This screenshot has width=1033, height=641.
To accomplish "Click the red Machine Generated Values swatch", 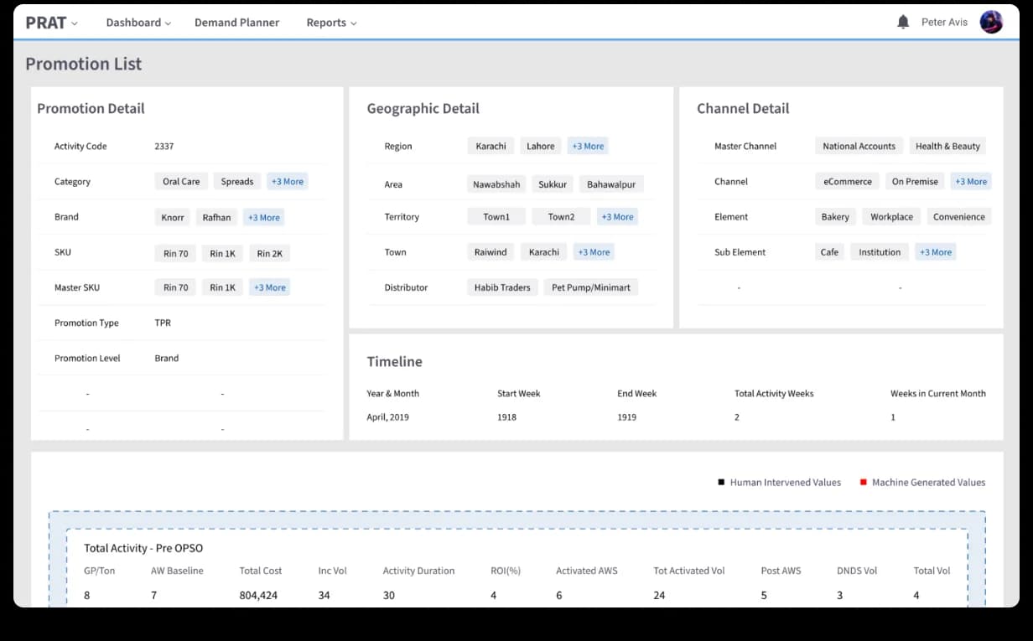I will point(863,483).
